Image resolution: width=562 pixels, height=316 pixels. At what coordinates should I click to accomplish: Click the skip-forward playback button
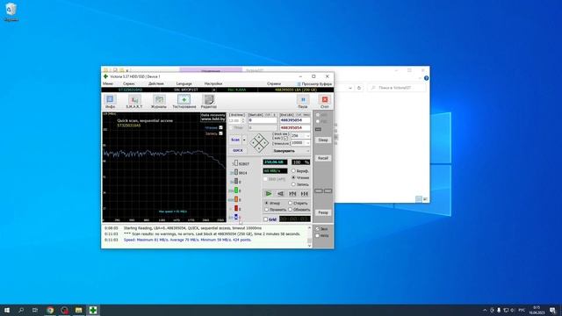292,194
